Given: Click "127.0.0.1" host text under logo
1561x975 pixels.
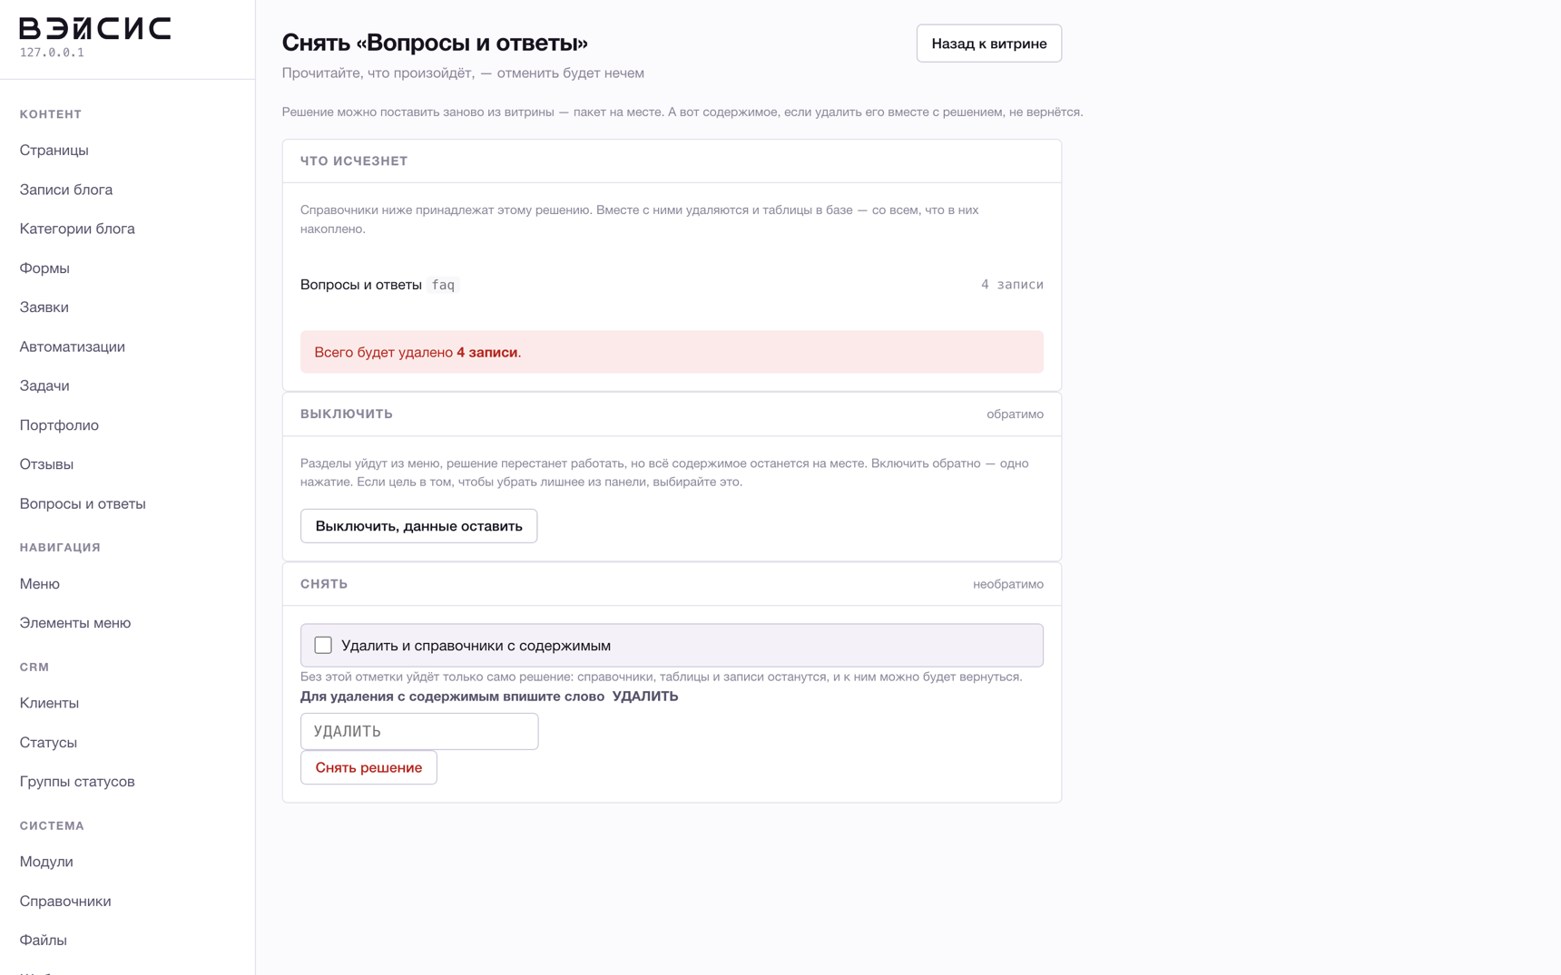Looking at the screenshot, I should pos(52,53).
